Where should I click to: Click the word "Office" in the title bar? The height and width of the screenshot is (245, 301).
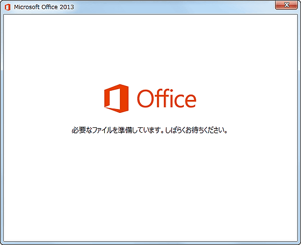tap(49, 7)
